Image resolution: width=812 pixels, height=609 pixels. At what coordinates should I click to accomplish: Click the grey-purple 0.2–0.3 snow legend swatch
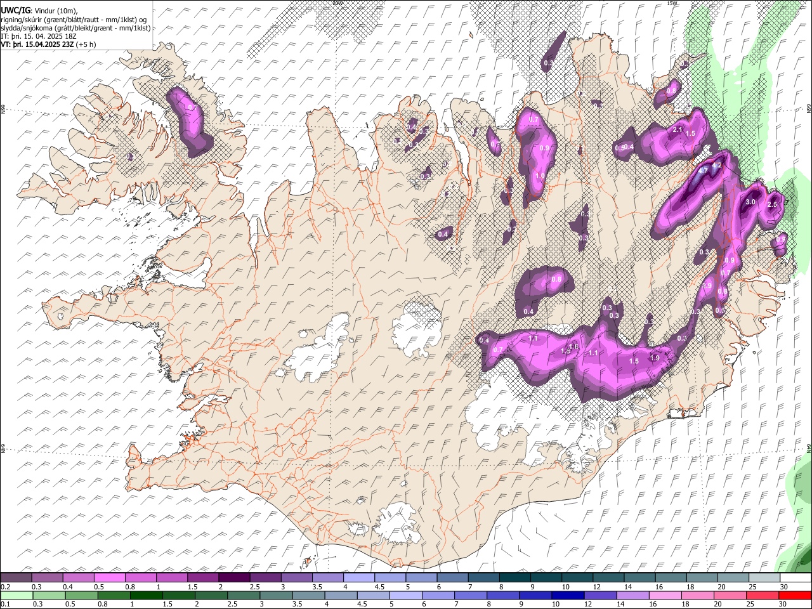16,578
